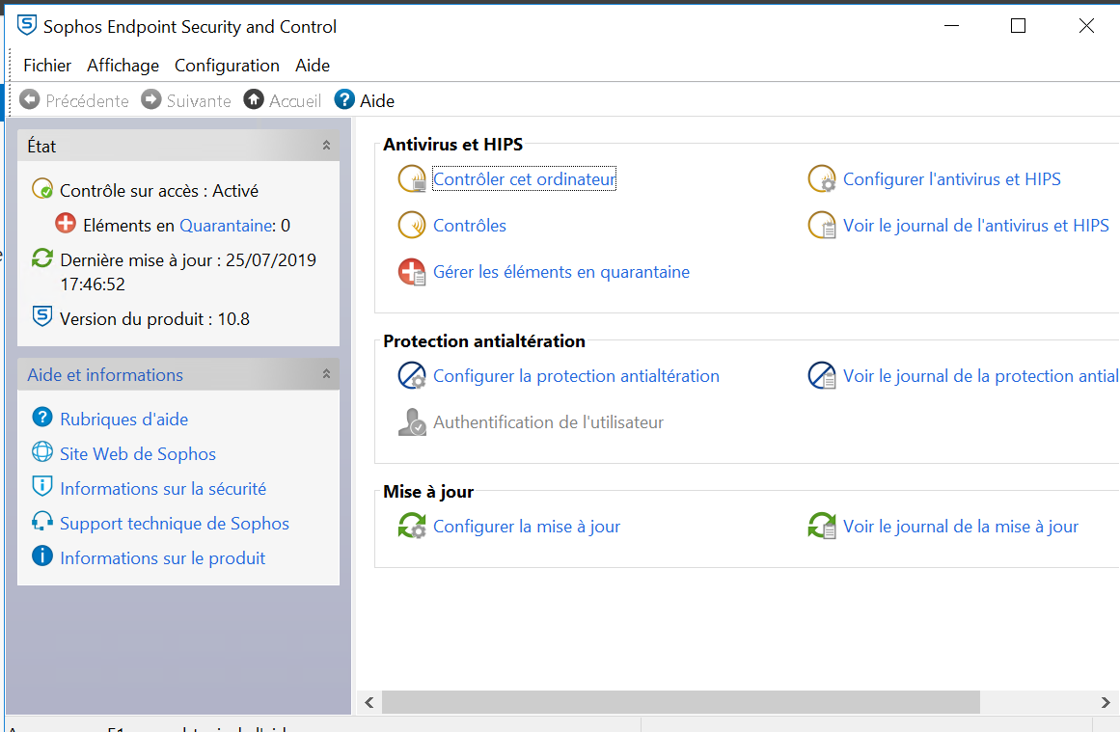1120x732 pixels.
Task: Go to Site Web de Sophos
Action: coord(137,454)
